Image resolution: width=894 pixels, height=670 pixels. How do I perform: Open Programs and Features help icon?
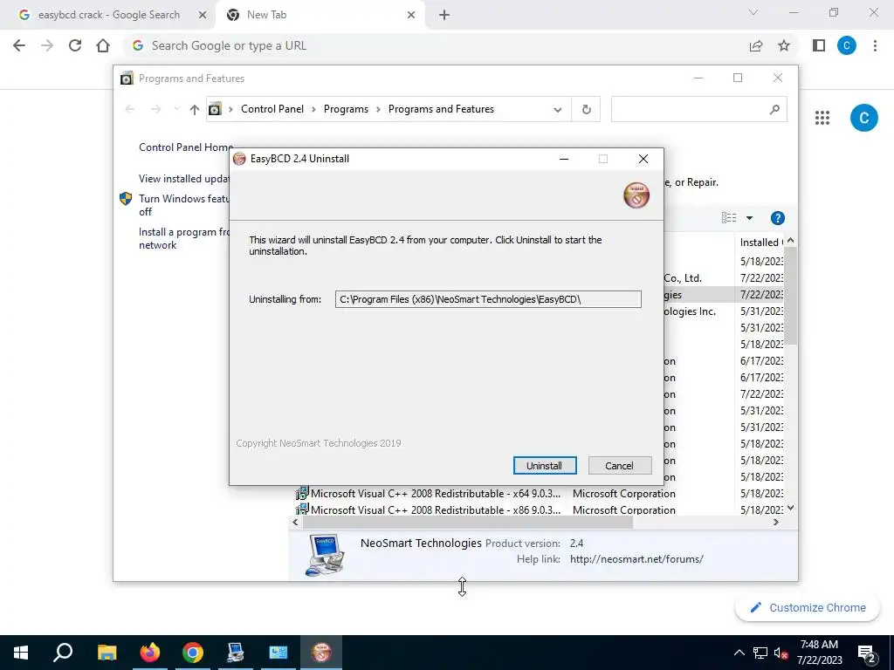tap(777, 217)
